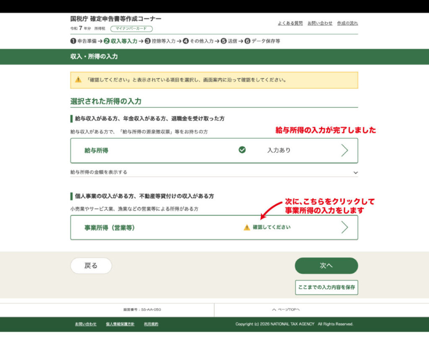Click the warning icon beside 確認してください in 事業所得 row

247,227
